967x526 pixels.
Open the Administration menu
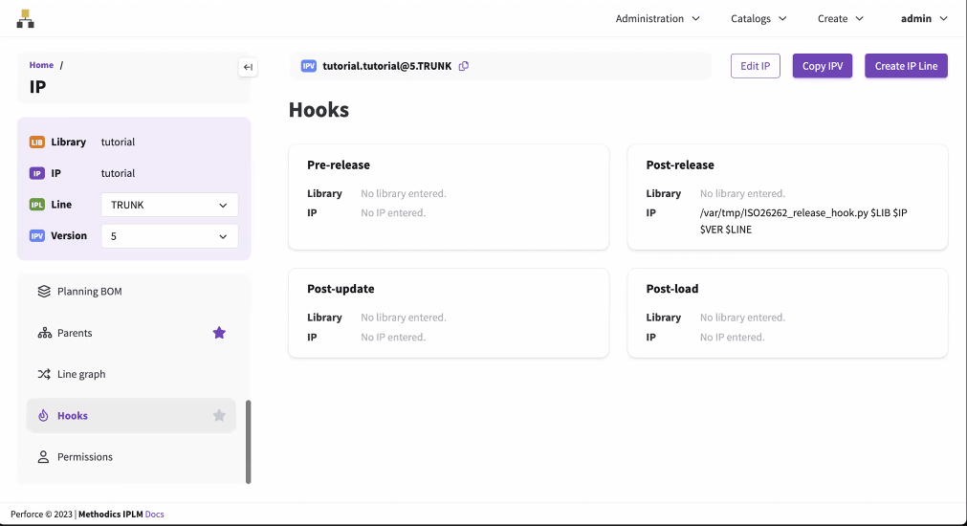(x=657, y=18)
